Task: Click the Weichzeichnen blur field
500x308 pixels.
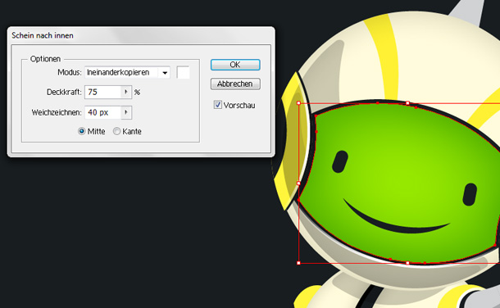Action: (x=102, y=112)
